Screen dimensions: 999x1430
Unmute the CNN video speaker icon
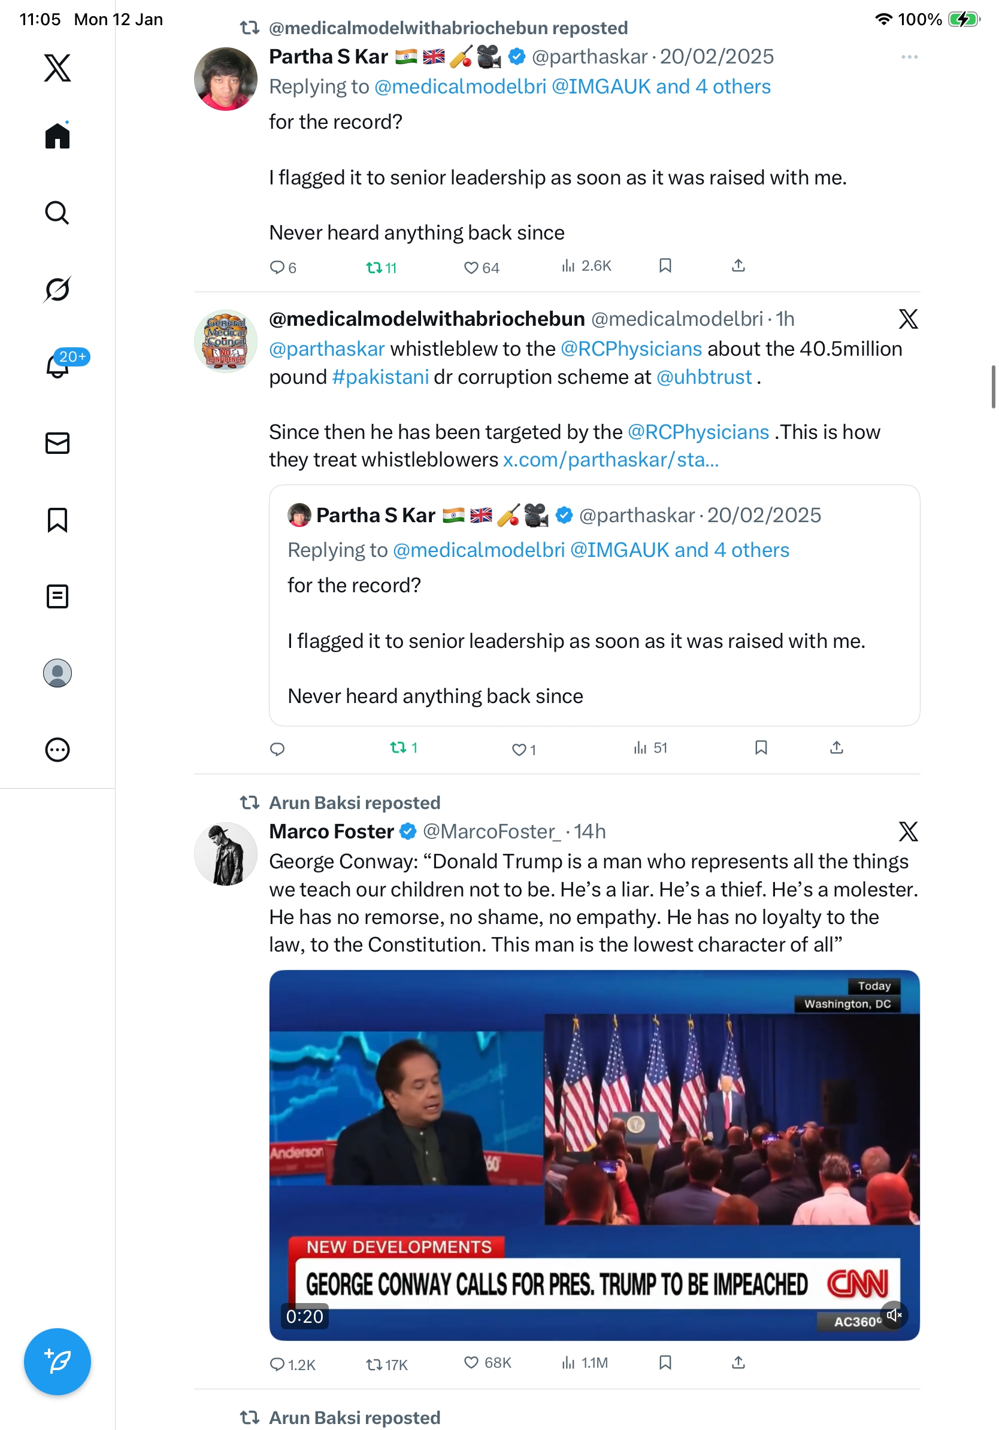pyautogui.click(x=894, y=1314)
